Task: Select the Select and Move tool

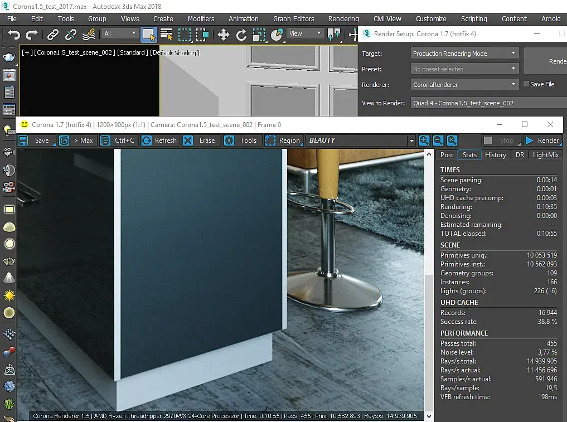Action: [x=223, y=35]
